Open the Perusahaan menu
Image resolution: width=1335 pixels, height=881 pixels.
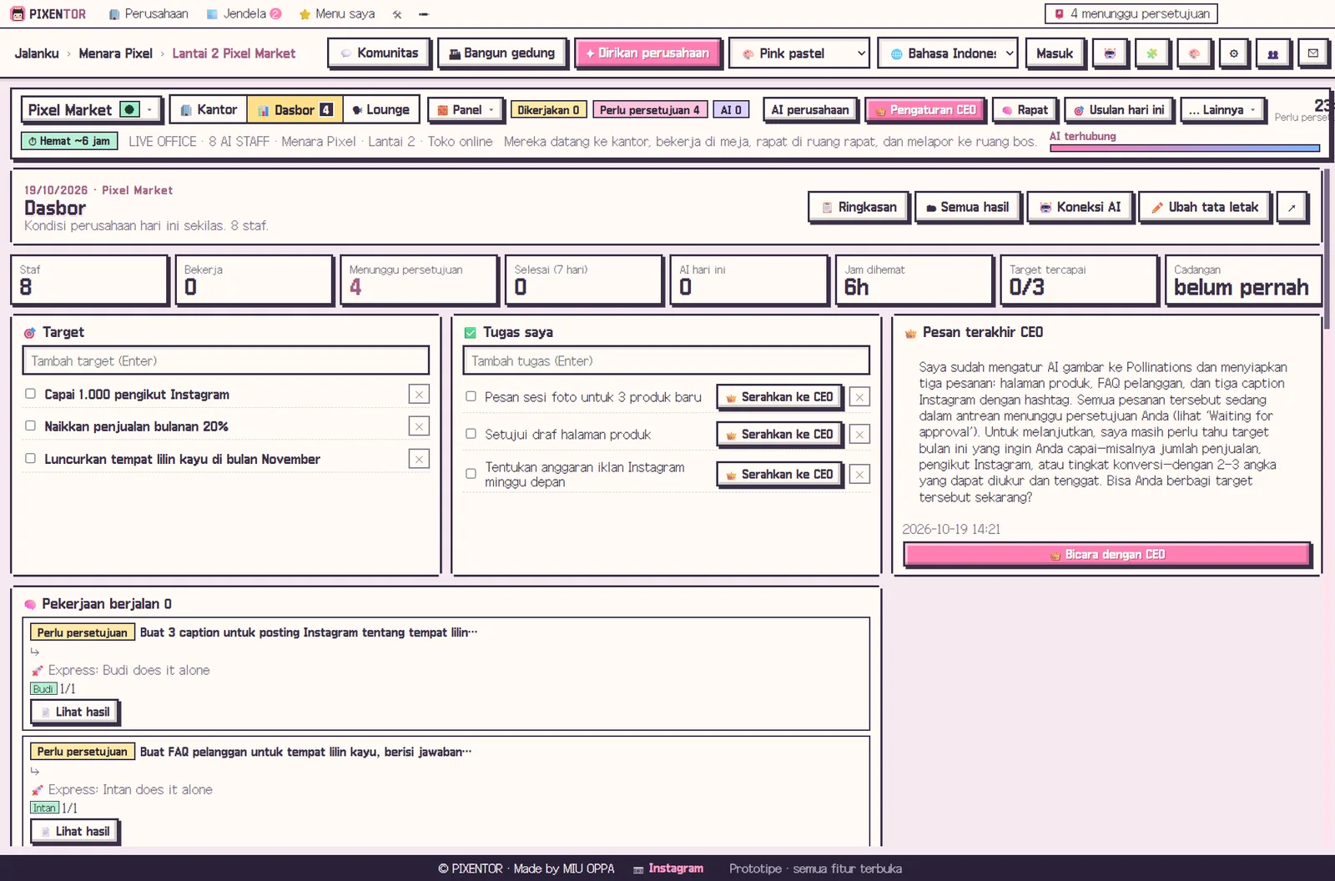click(149, 14)
